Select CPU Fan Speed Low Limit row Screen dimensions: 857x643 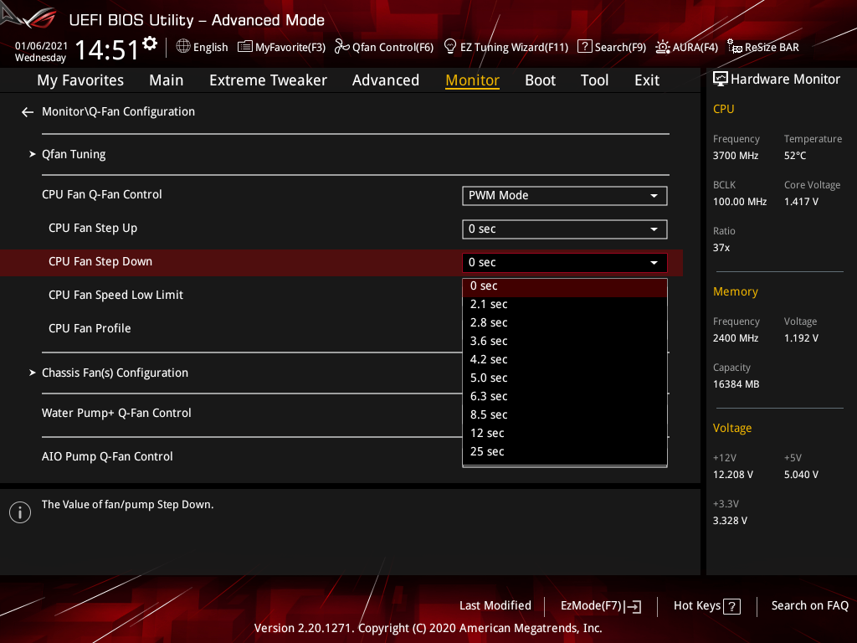pos(115,296)
